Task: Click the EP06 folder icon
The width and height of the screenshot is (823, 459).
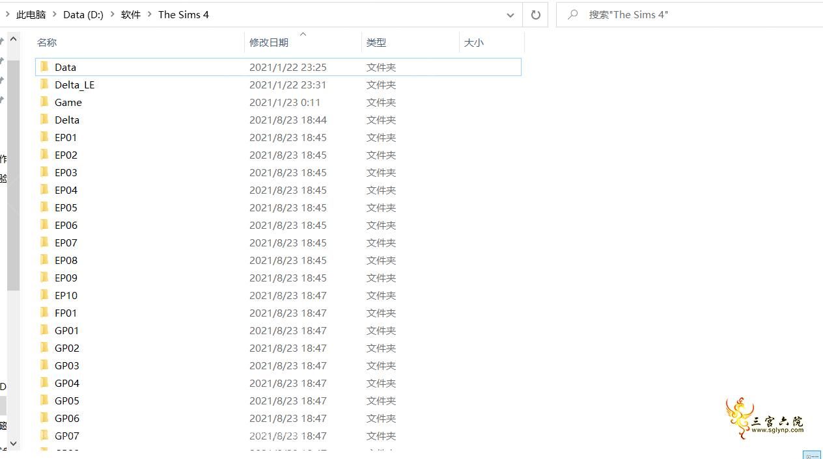Action: pyautogui.click(x=44, y=225)
